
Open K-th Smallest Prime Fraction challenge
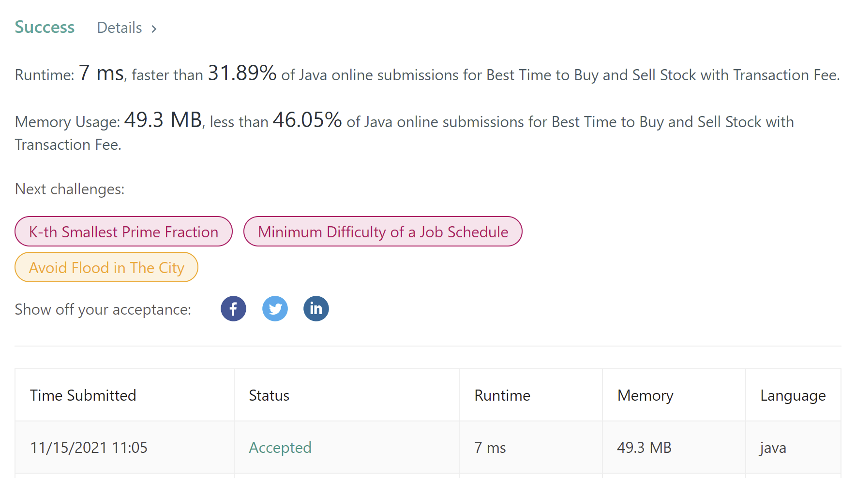pyautogui.click(x=123, y=232)
